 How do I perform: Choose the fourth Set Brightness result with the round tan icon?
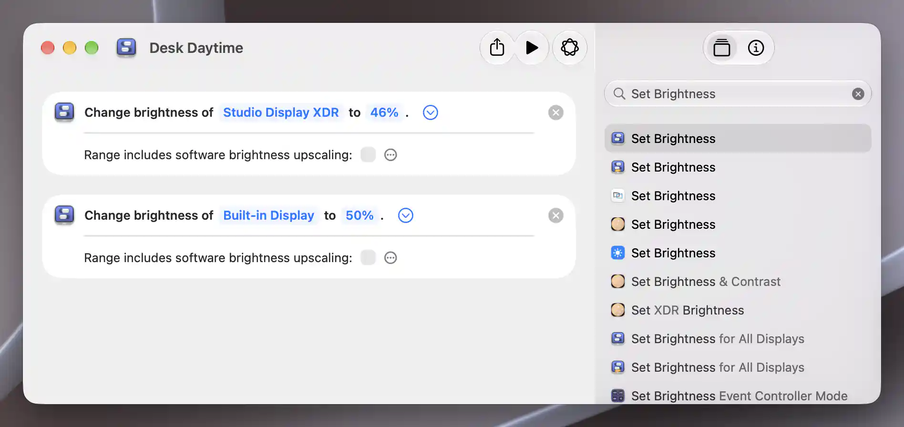pos(738,224)
